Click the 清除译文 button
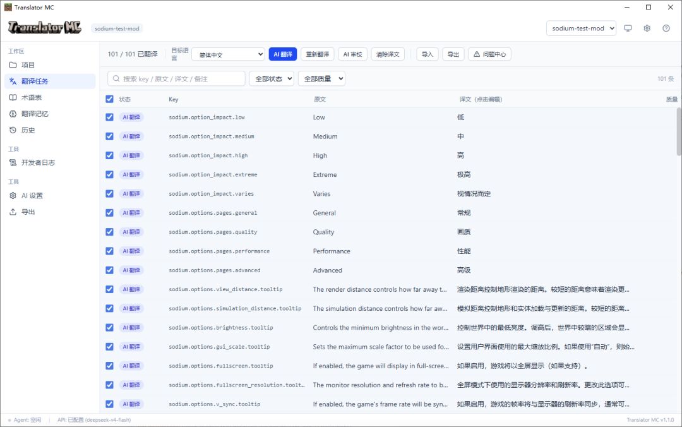Image resolution: width=682 pixels, height=427 pixels. click(388, 54)
